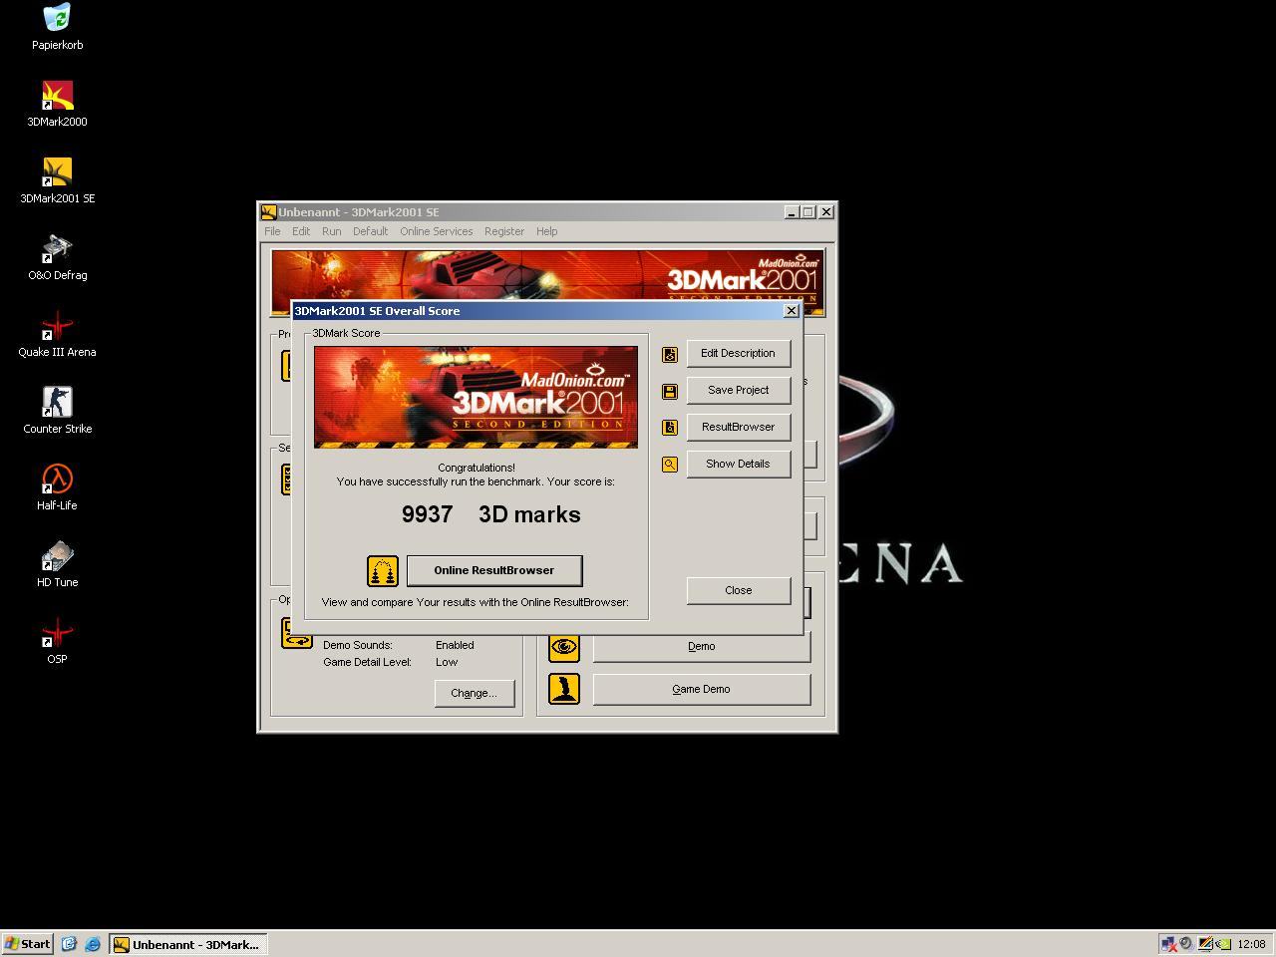Select the HD Tune desktop shortcut
The height and width of the screenshot is (957, 1276).
pos(57,556)
